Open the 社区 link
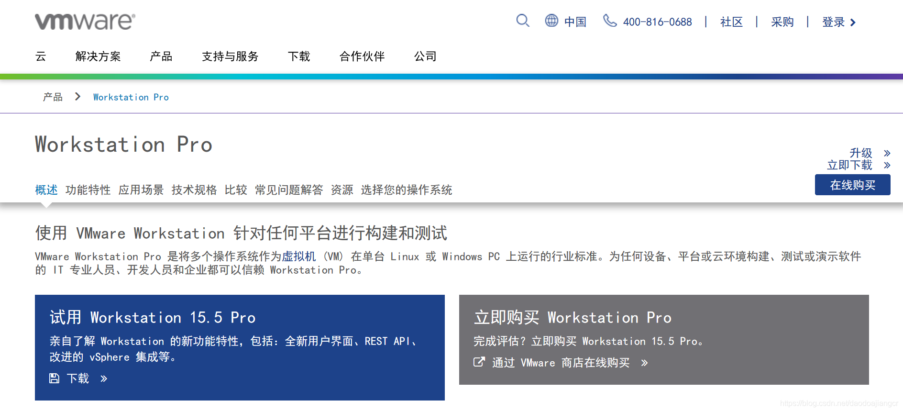 731,22
